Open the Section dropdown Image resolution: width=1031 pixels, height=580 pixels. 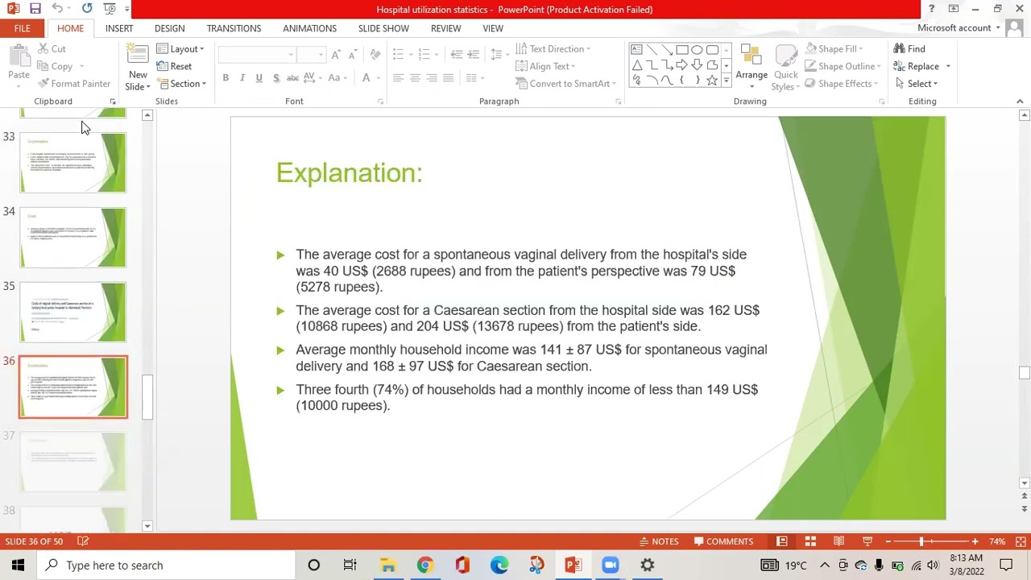pos(180,84)
